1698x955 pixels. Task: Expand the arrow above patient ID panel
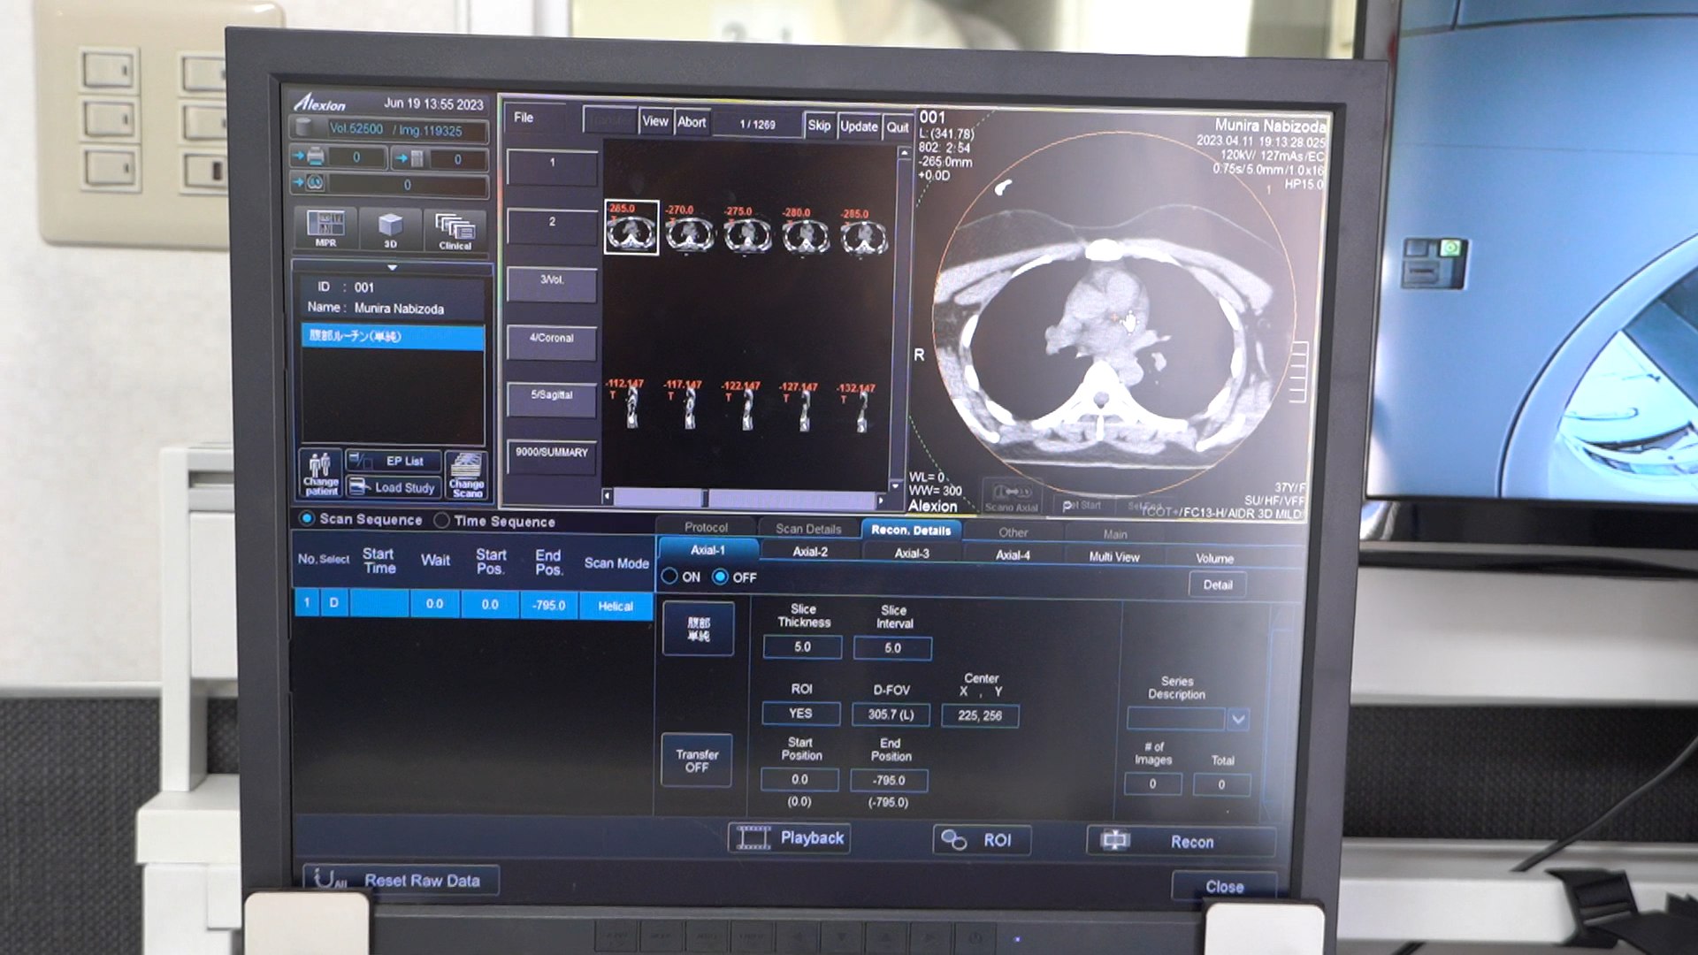392,267
